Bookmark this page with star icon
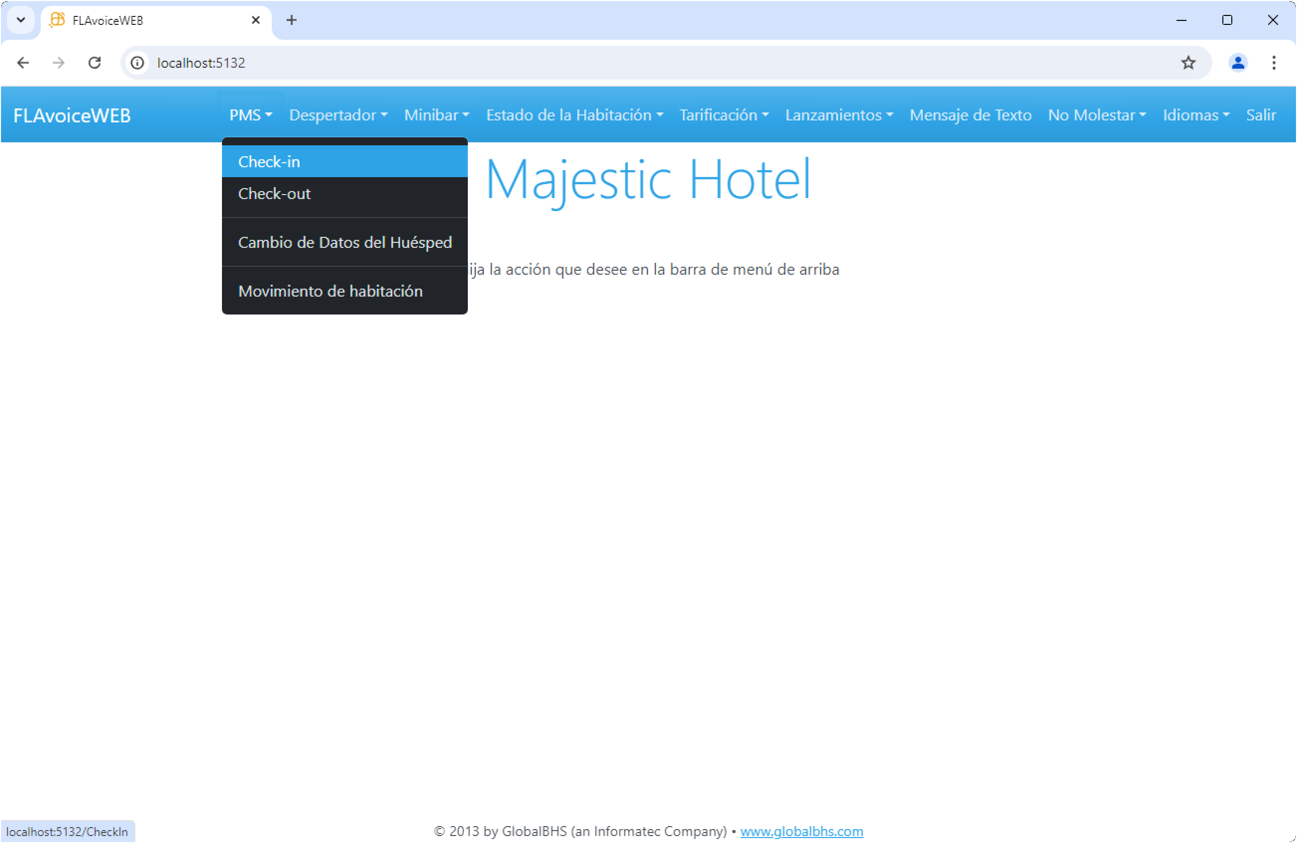 tap(1188, 63)
